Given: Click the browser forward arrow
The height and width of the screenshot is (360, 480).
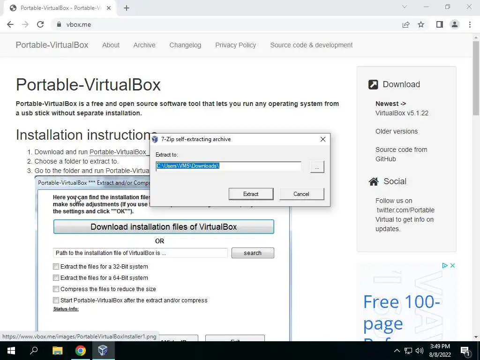Looking at the screenshot, I should pyautogui.click(x=25, y=24).
